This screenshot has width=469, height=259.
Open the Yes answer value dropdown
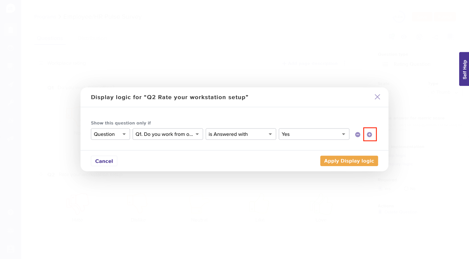point(314,134)
